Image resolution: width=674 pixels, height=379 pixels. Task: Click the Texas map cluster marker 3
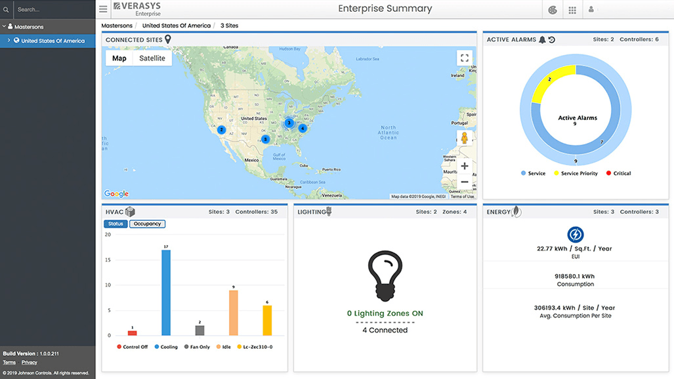point(266,139)
